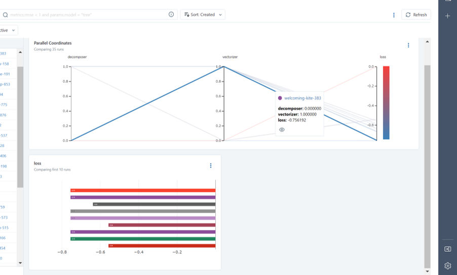The width and height of the screenshot is (457, 275).
Task: Focus the metrics search query field
Action: pyautogui.click(x=88, y=15)
